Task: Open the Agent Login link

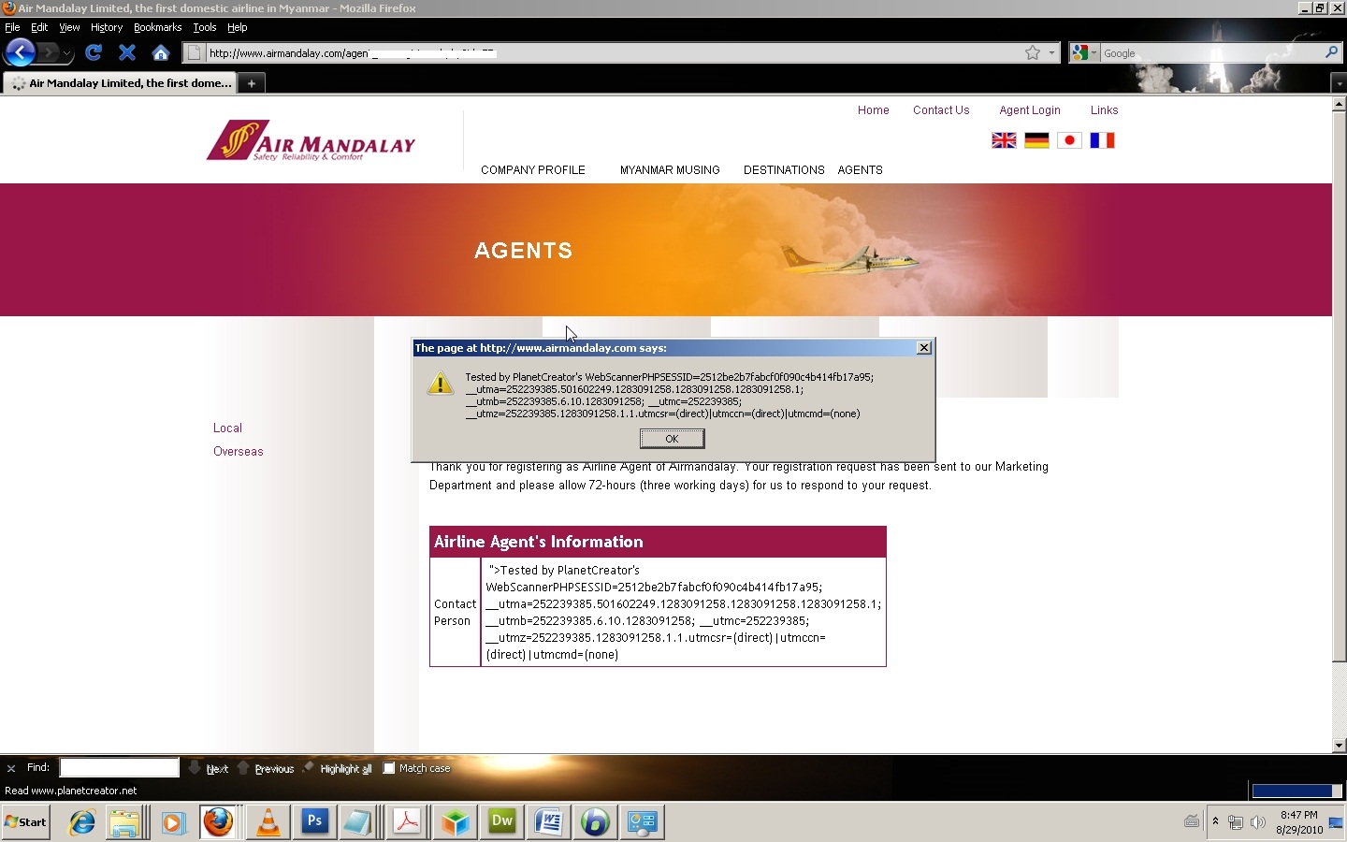Action: pos(1030,110)
